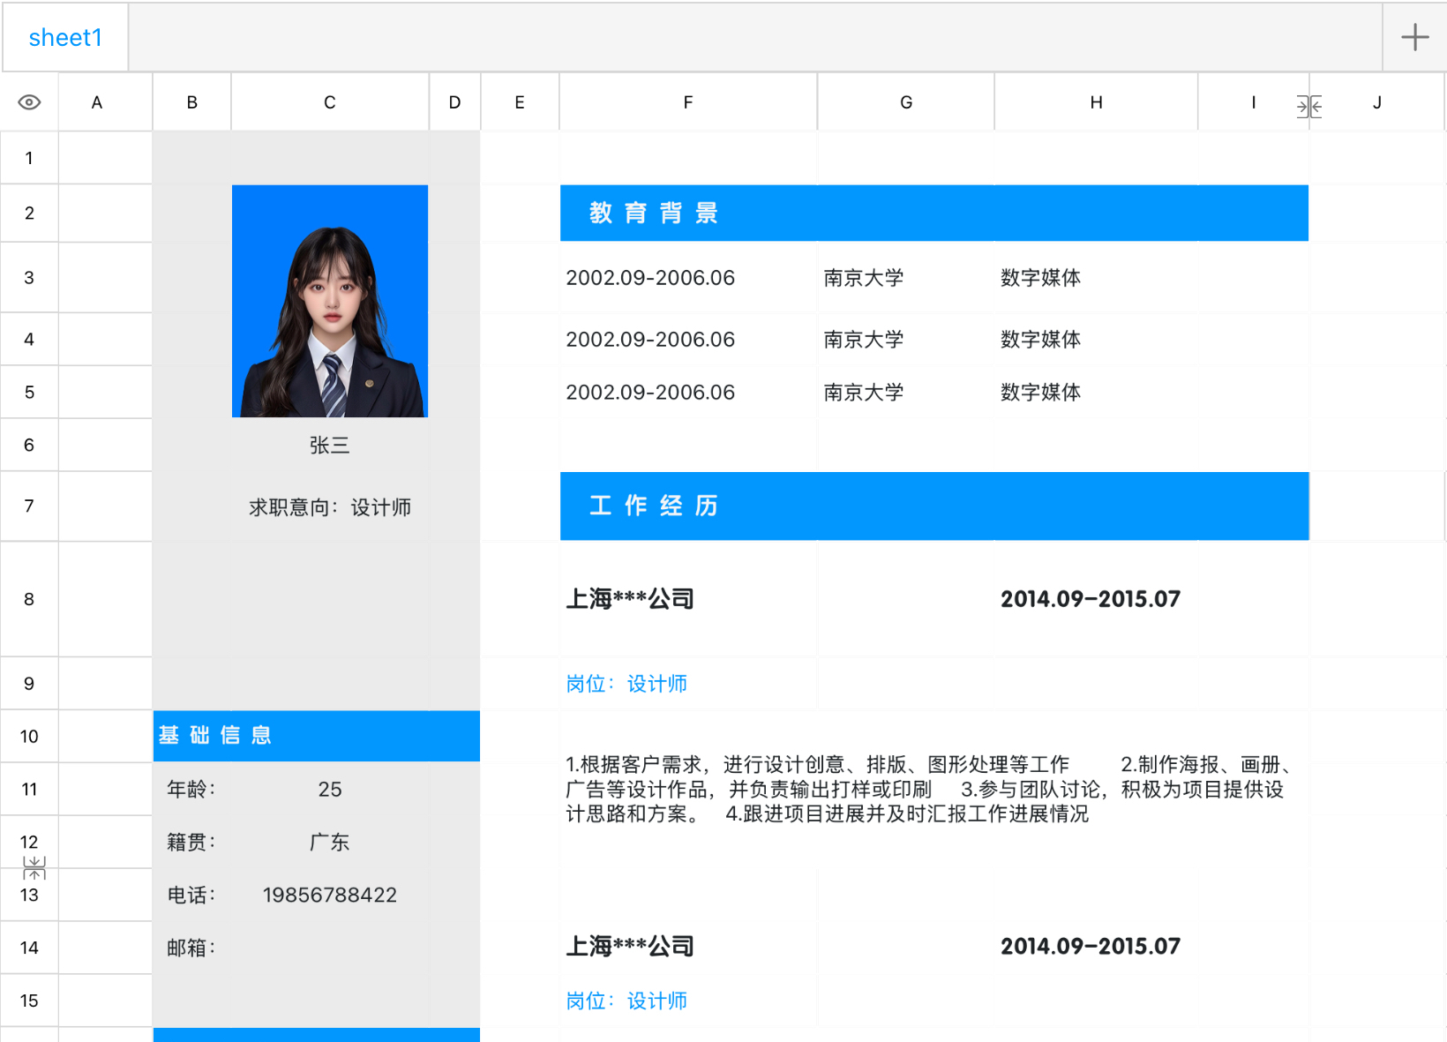
Task: Select 2014.09–2015.07 in row 14
Action: click(1091, 947)
